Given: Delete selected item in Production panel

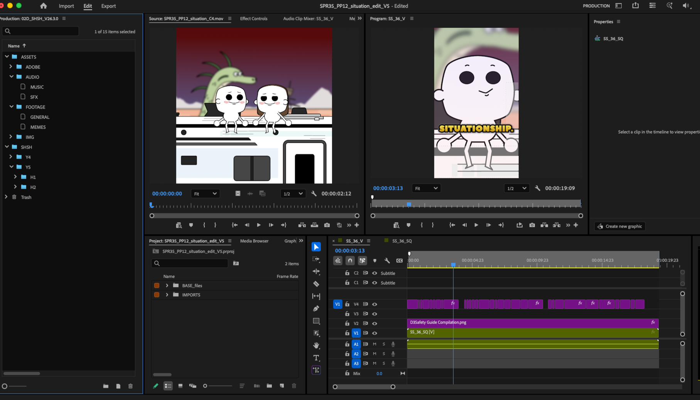Looking at the screenshot, I should (130, 386).
